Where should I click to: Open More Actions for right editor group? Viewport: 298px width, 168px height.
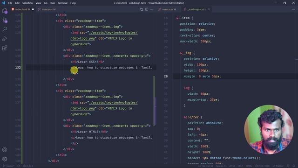coord(293,9)
